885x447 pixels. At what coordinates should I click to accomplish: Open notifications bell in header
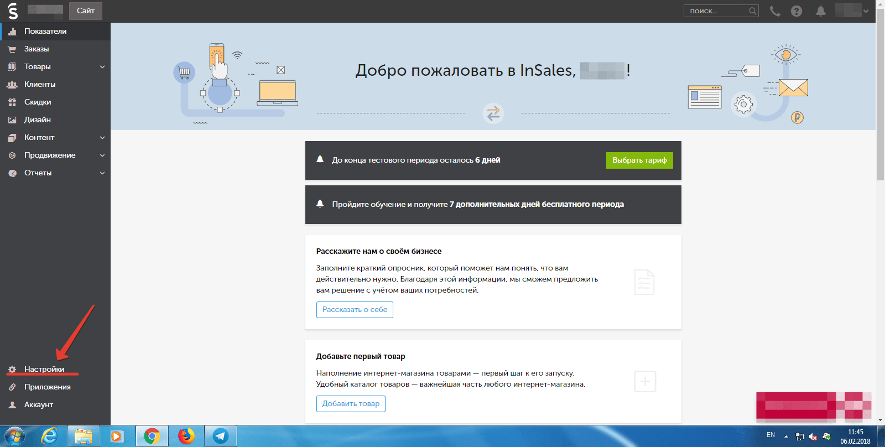821,11
